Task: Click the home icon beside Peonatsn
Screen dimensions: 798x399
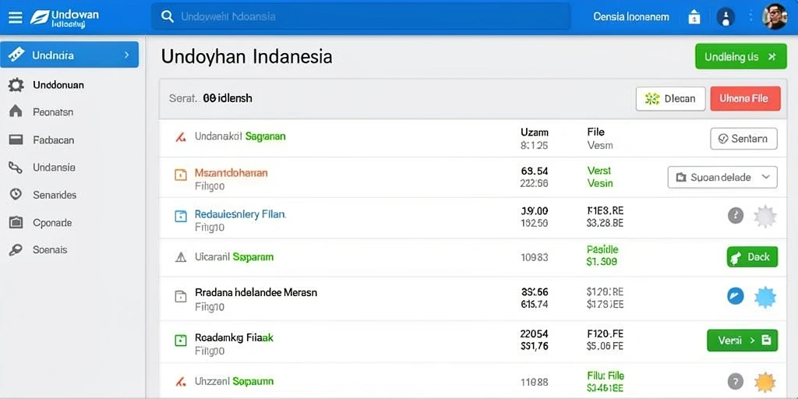Action: [16, 111]
